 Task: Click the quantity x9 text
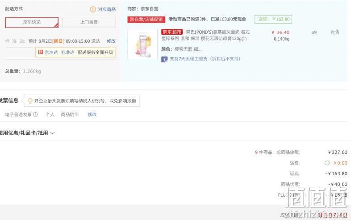coord(314,32)
